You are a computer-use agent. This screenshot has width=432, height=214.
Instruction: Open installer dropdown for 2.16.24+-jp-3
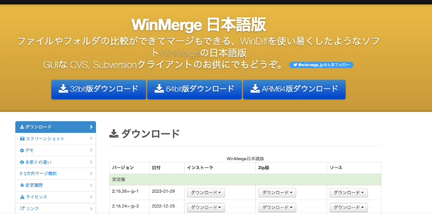206,207
